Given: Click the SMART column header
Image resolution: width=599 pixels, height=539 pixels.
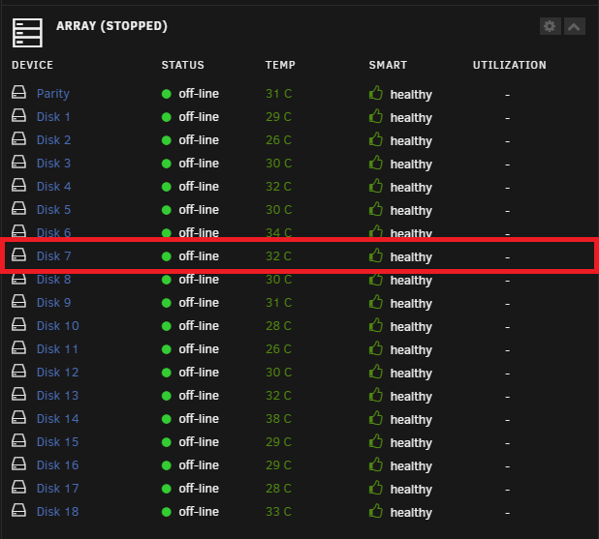Looking at the screenshot, I should tap(388, 65).
